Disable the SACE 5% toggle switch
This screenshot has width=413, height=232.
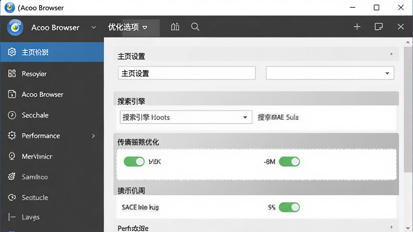pos(289,207)
